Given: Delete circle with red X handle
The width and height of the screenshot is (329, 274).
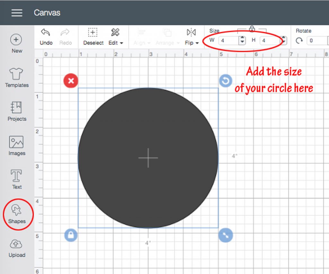Looking at the screenshot, I should tap(71, 80).
